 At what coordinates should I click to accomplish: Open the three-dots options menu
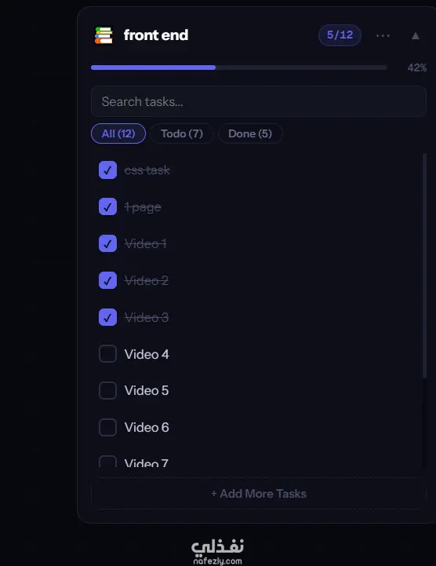pos(383,35)
